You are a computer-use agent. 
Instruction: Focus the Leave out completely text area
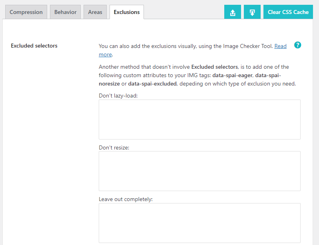click(x=199, y=223)
